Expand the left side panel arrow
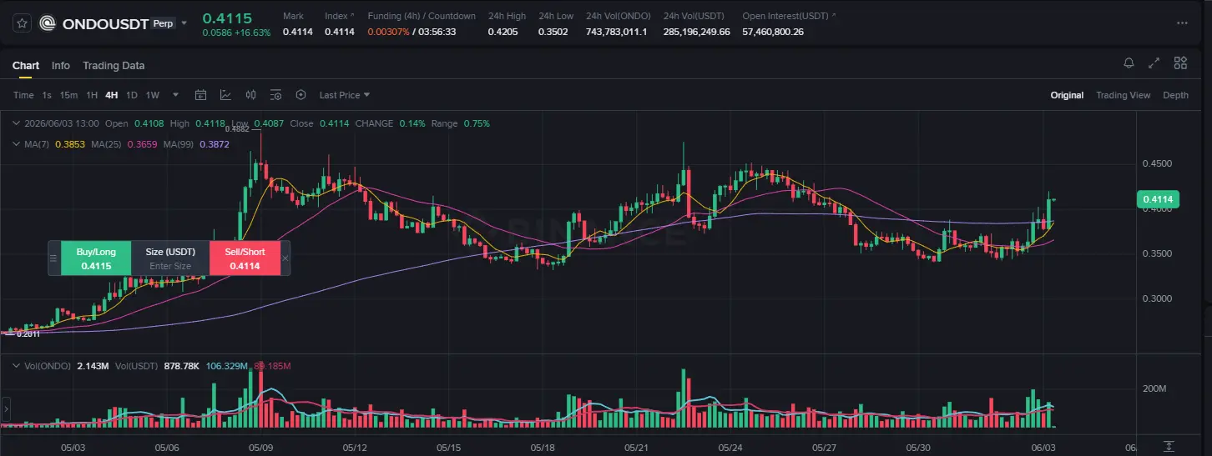Viewport: 1212px width, 456px height. [x=6, y=409]
